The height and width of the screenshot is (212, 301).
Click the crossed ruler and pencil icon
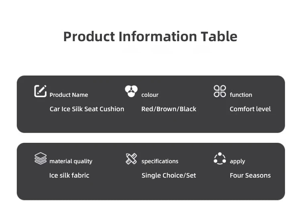(x=131, y=158)
